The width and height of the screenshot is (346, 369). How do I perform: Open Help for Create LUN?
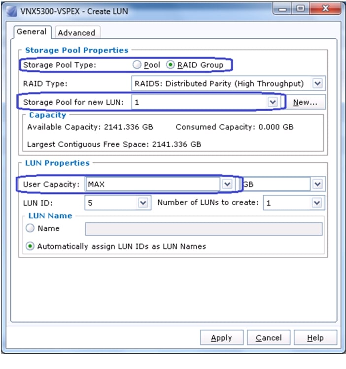pos(315,338)
